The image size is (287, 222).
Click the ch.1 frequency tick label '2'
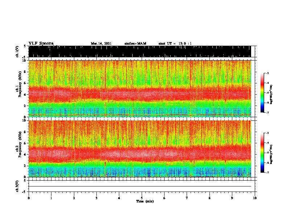click(25, 106)
